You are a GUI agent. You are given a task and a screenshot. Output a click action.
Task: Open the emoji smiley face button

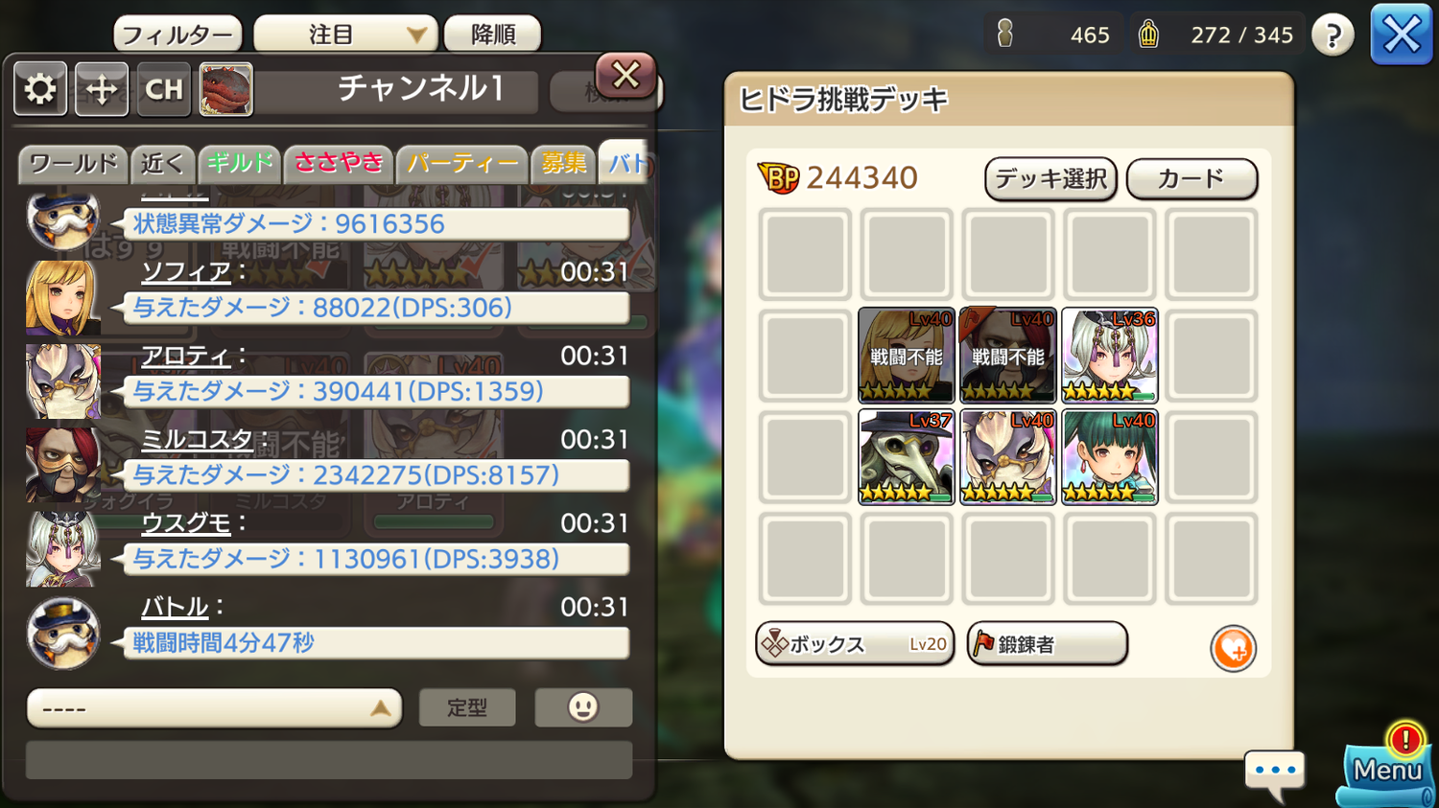click(x=583, y=707)
